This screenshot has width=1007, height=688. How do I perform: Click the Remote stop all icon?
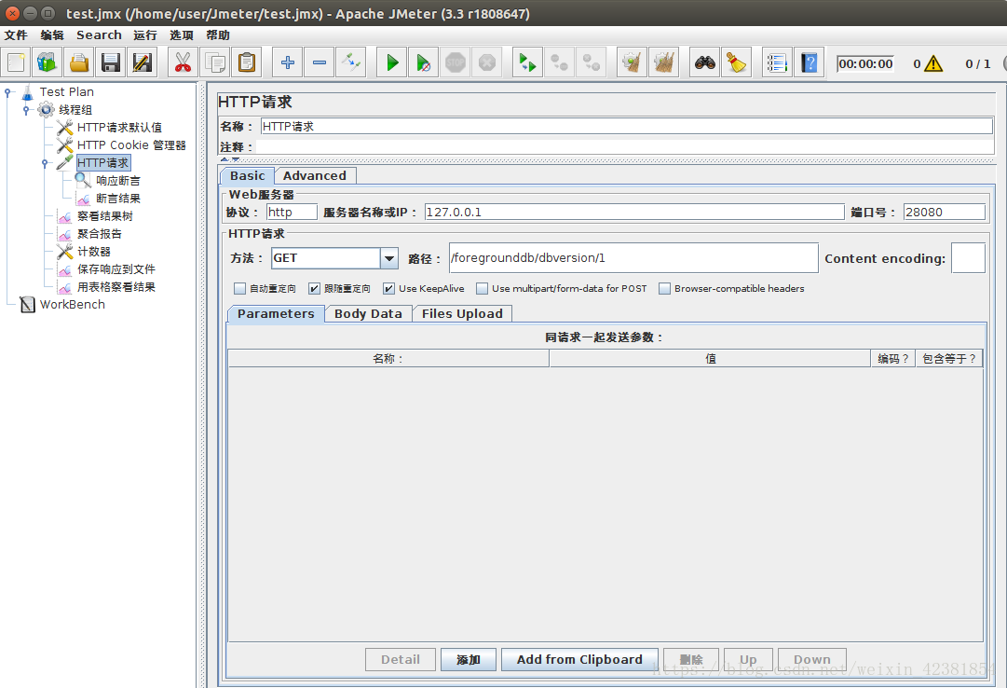pos(559,63)
